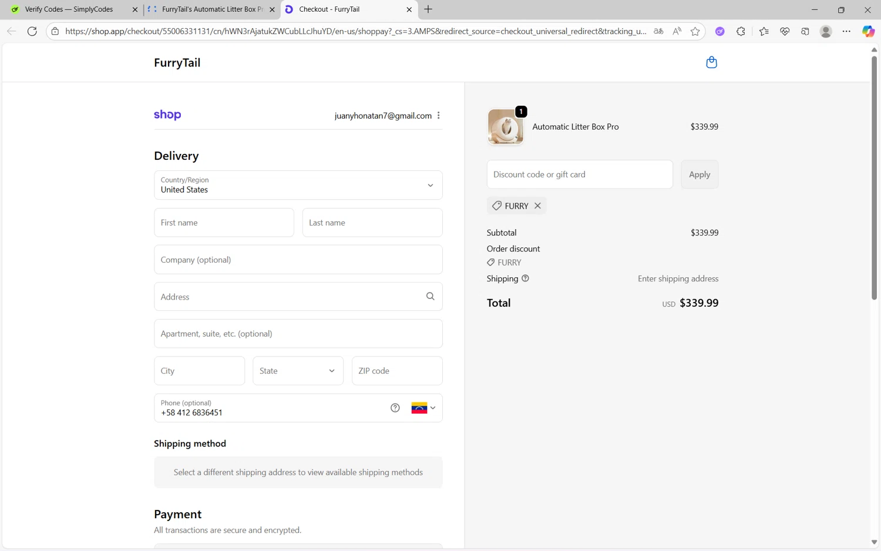Switch to Verify Codes — SimplyCodes tab

pyautogui.click(x=69, y=9)
